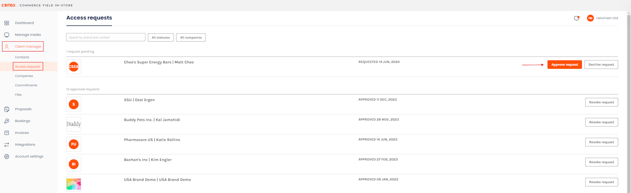
Task: Select the Client manager person icon
Action: coord(6,47)
